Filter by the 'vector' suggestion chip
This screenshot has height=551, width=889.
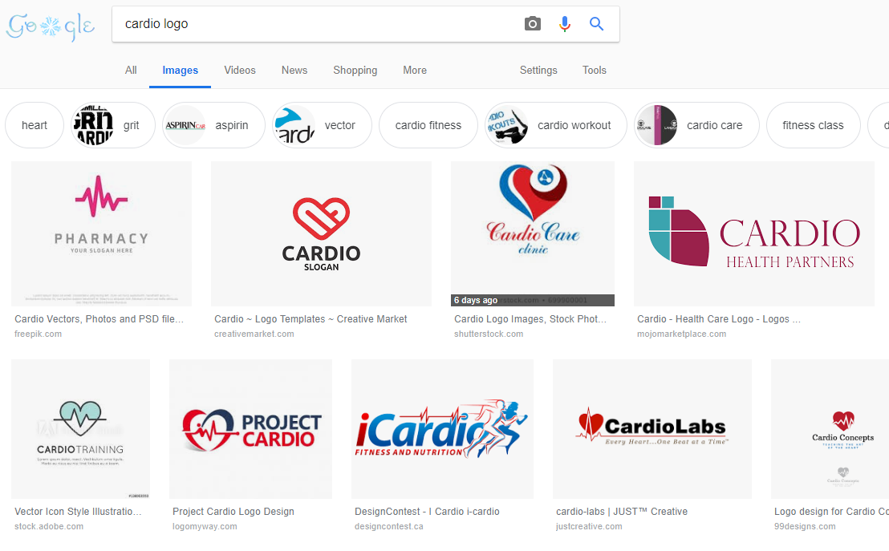322,125
